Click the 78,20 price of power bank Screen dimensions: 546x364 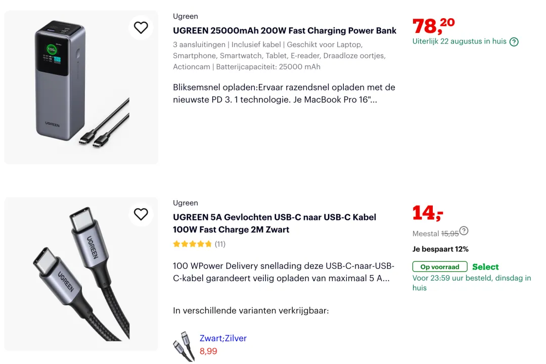coord(433,25)
